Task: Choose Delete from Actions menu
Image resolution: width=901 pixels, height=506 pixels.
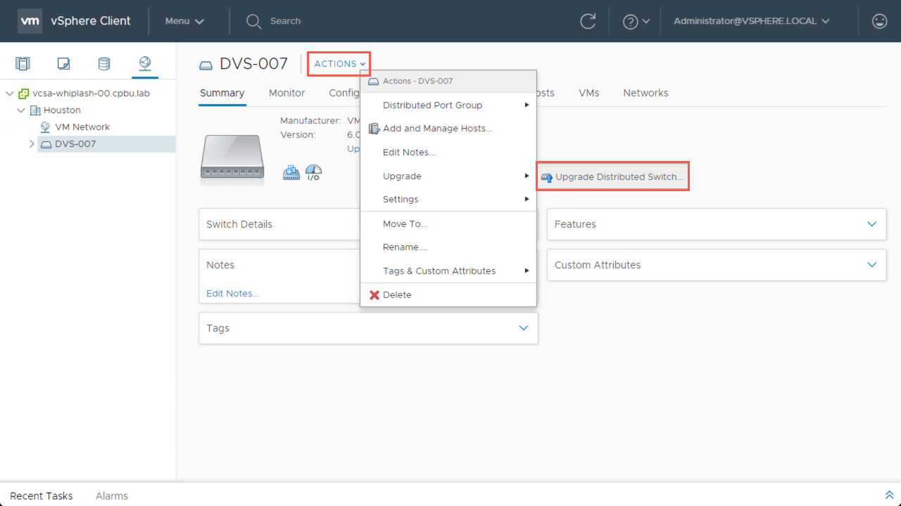Action: [x=448, y=295]
